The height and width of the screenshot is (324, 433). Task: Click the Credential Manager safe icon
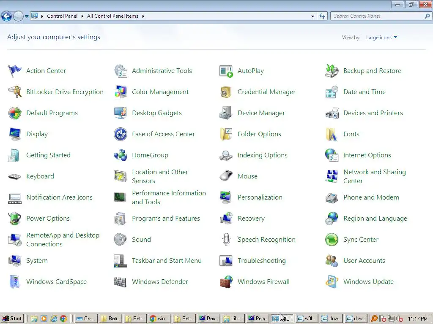[226, 92]
